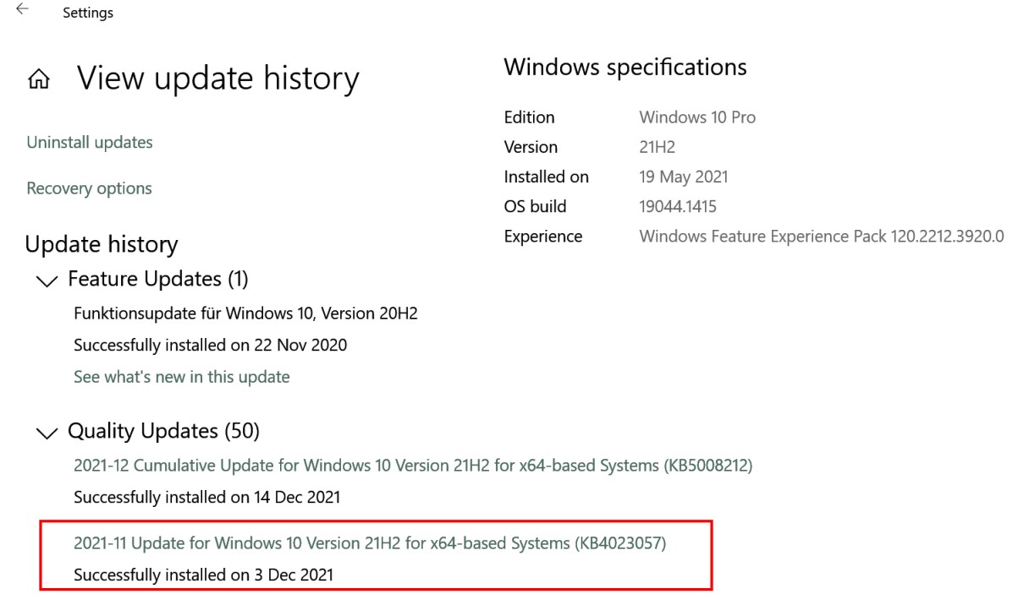The width and height of the screenshot is (1029, 605).
Task: Click the OS build 19044.1415 value
Action: point(678,207)
